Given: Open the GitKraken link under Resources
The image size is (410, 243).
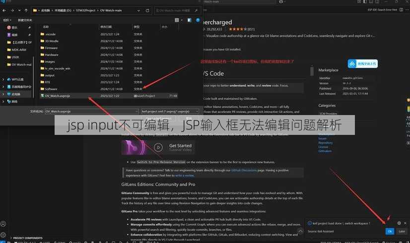Looking at the screenshot, I should pos(325,151).
